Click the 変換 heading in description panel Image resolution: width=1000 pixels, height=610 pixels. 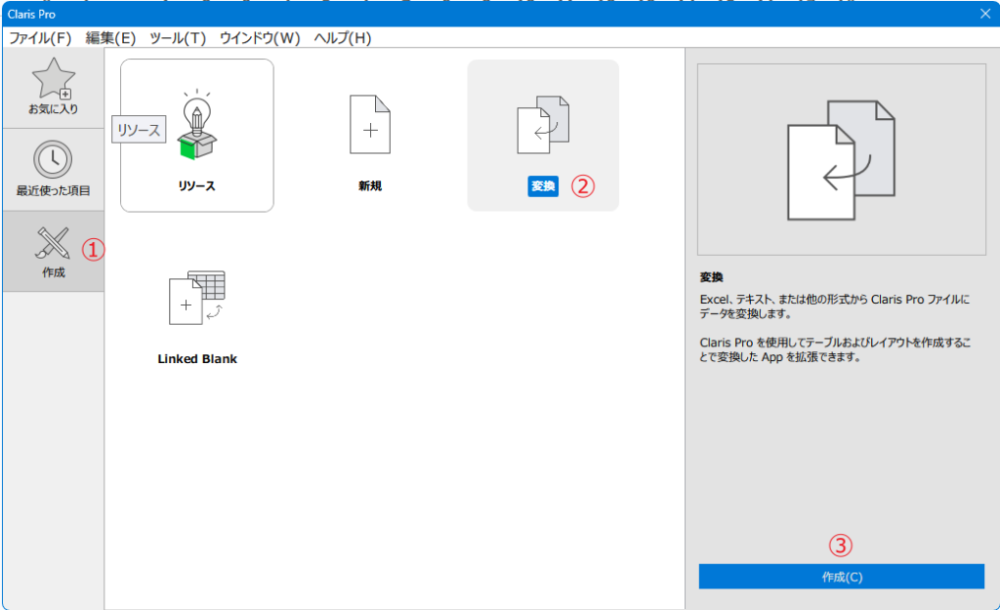(711, 276)
